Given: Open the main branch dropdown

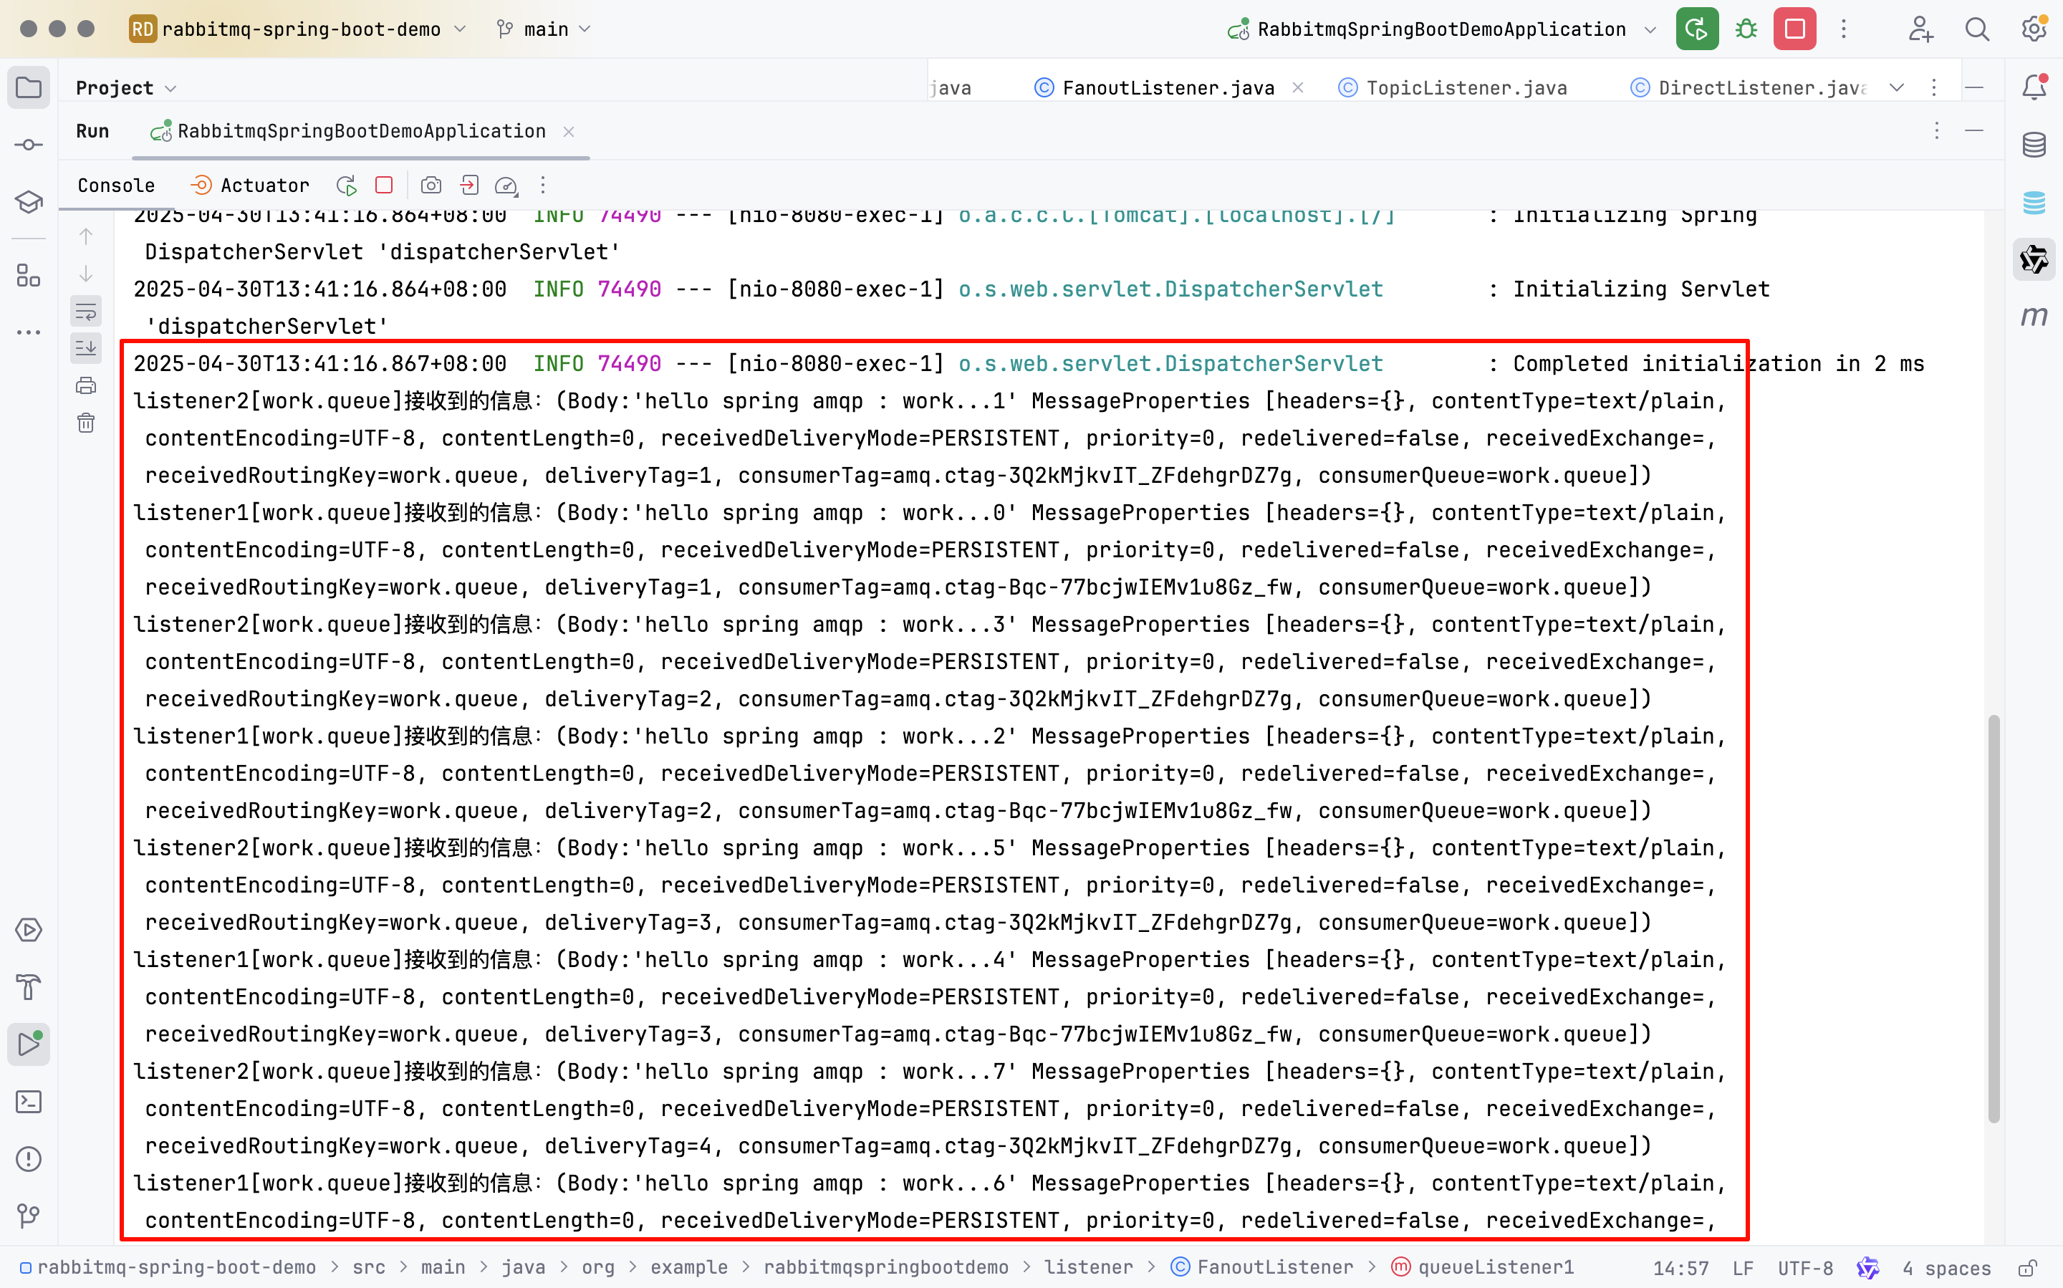Looking at the screenshot, I should [545, 29].
